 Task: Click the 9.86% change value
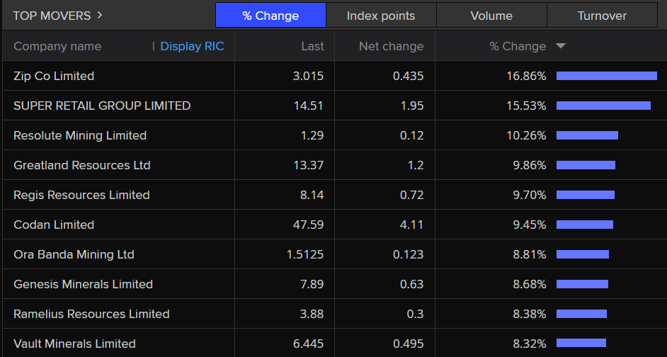coord(530,165)
